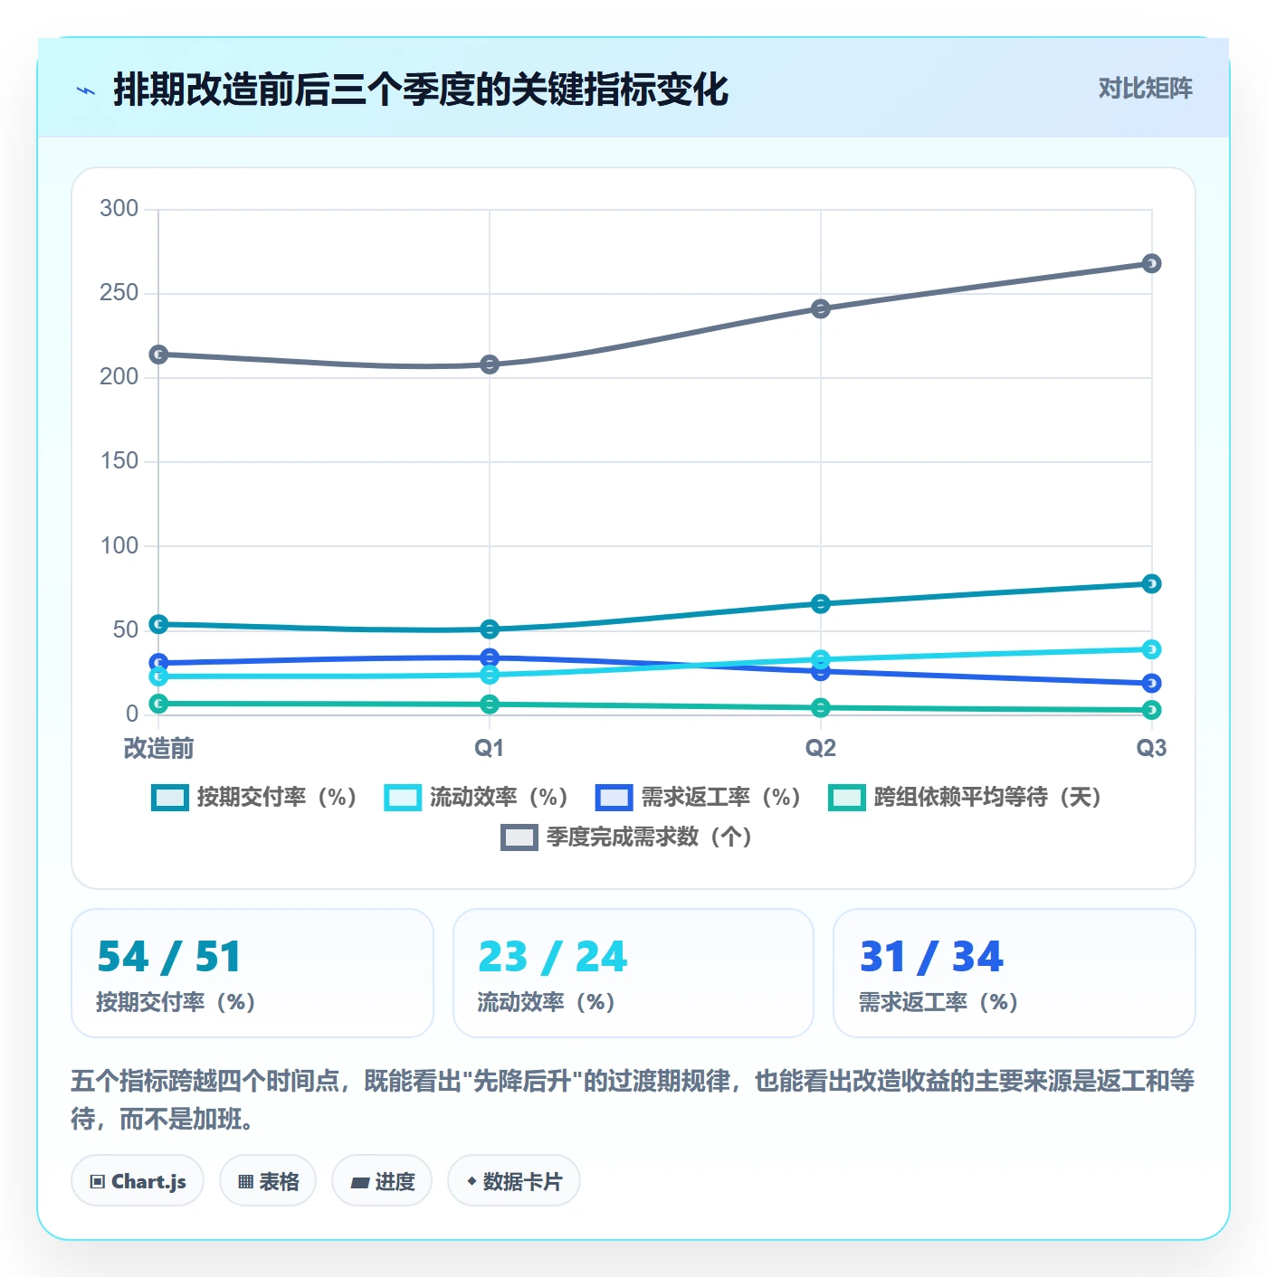Select the Chart.js tag chip
Viewport: 1267px width, 1277px height.
click(138, 1181)
